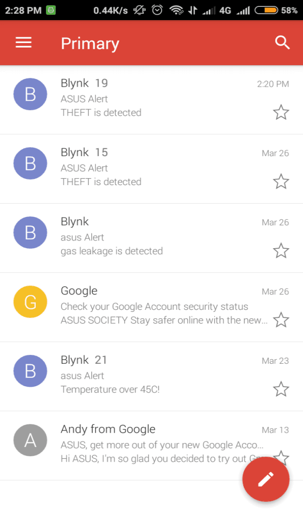Open Andy from Google email
Image resolution: width=303 pixels, height=515 pixels.
pyautogui.click(x=151, y=445)
